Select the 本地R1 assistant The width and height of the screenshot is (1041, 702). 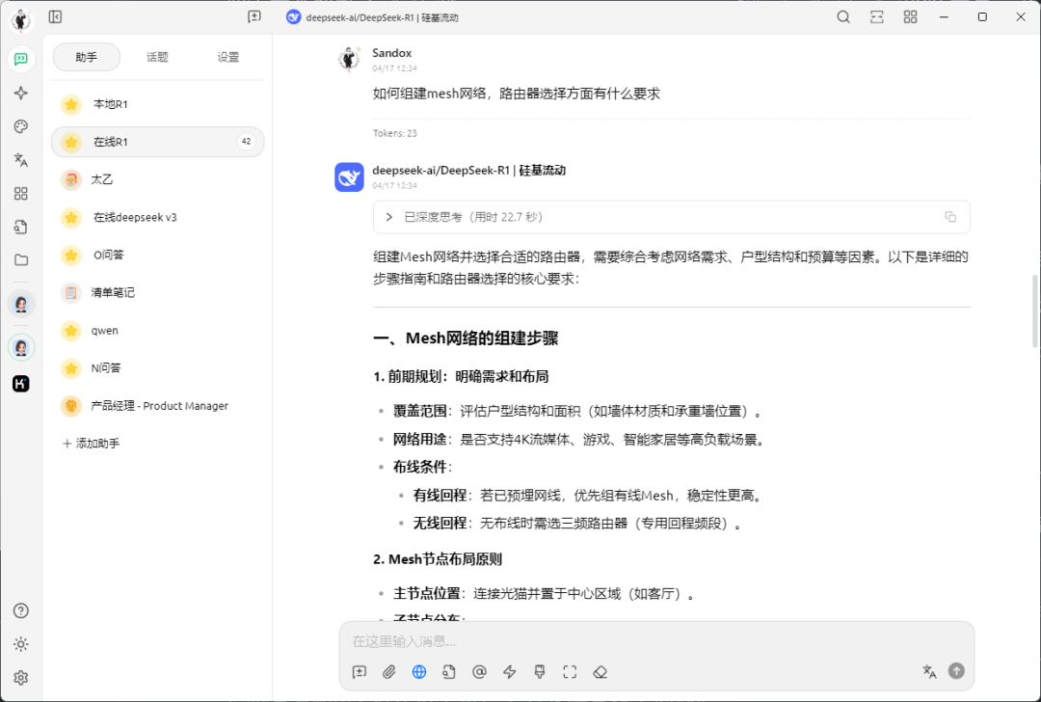pyautogui.click(x=157, y=104)
